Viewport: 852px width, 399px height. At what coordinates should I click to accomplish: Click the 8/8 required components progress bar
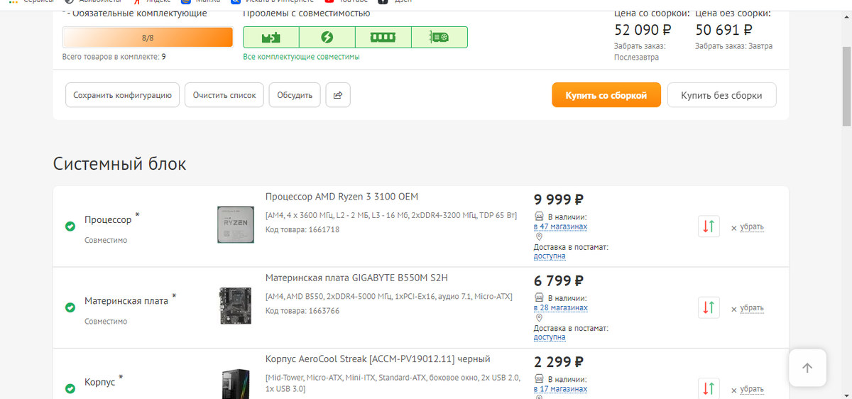pyautogui.click(x=148, y=38)
